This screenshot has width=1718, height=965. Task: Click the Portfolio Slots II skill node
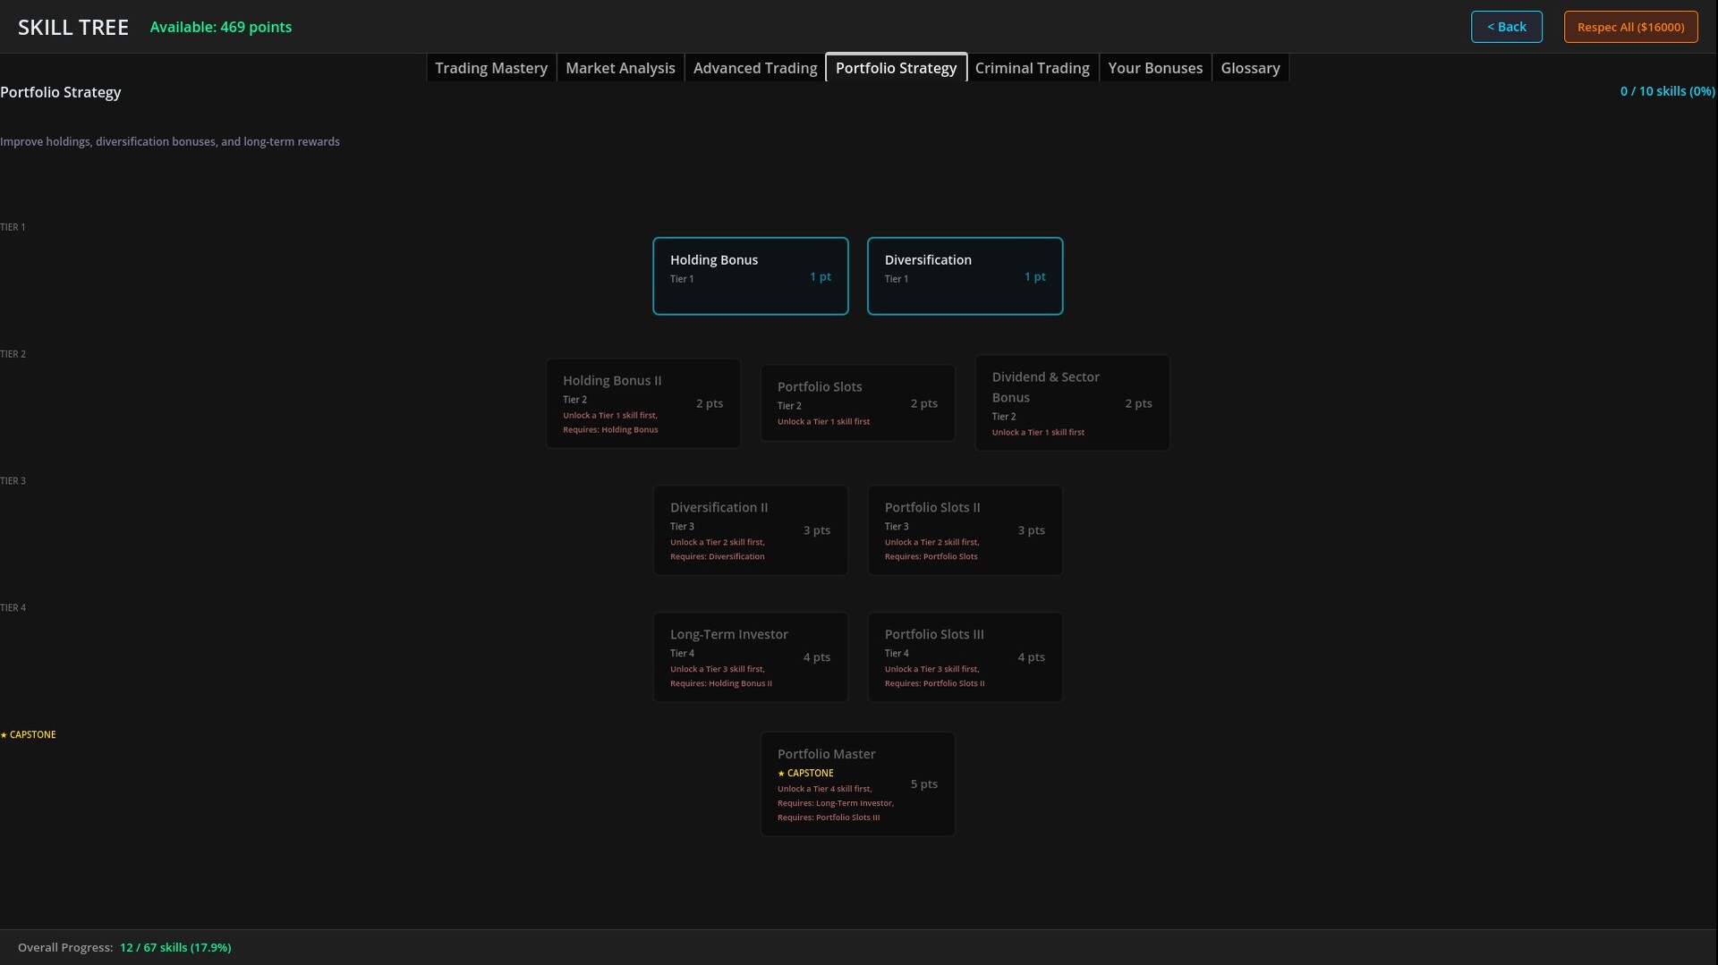pos(965,529)
